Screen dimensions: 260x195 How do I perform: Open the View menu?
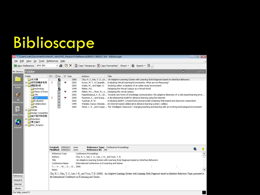pos(29,61)
